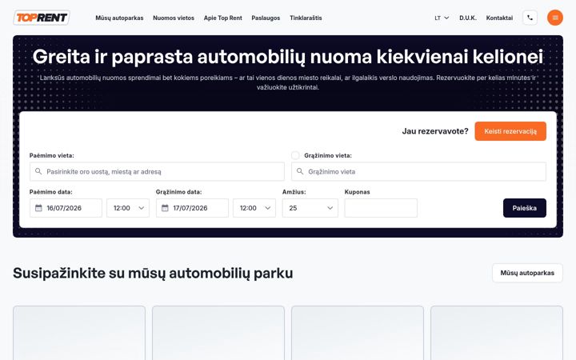The height and width of the screenshot is (360, 576).
Task: Click the Jau rezervavote? text
Action: click(435, 131)
